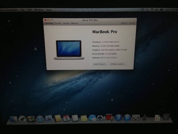This screenshot has height=134, width=178.
Task: Select the Memory tab
Action: click(x=75, y=23)
